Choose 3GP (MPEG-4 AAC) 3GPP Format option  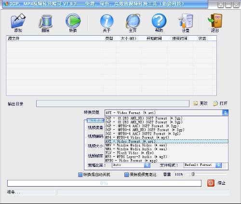[x=166, y=126]
